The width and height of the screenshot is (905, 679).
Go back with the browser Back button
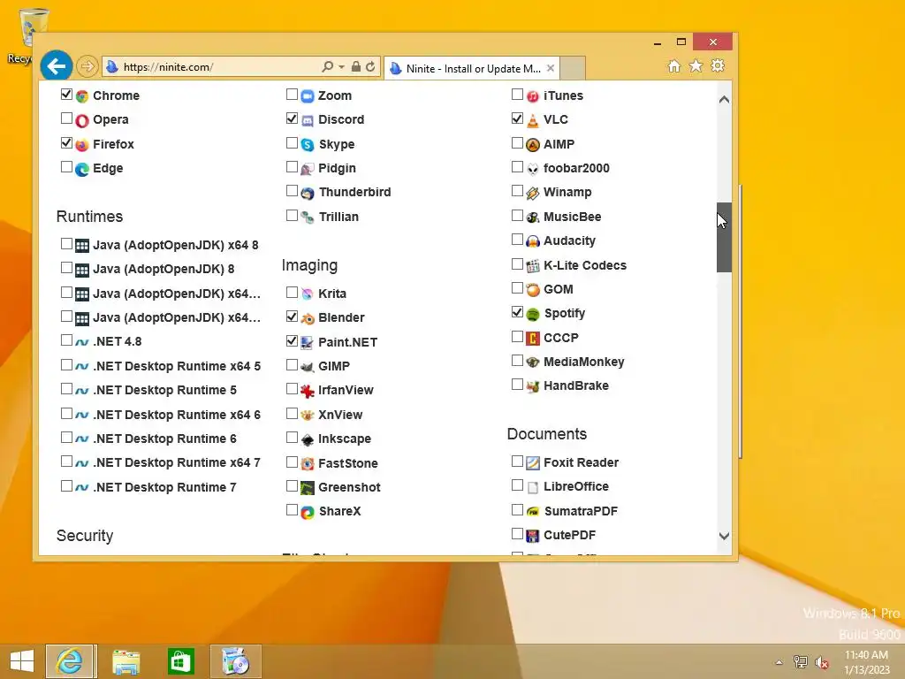56,66
